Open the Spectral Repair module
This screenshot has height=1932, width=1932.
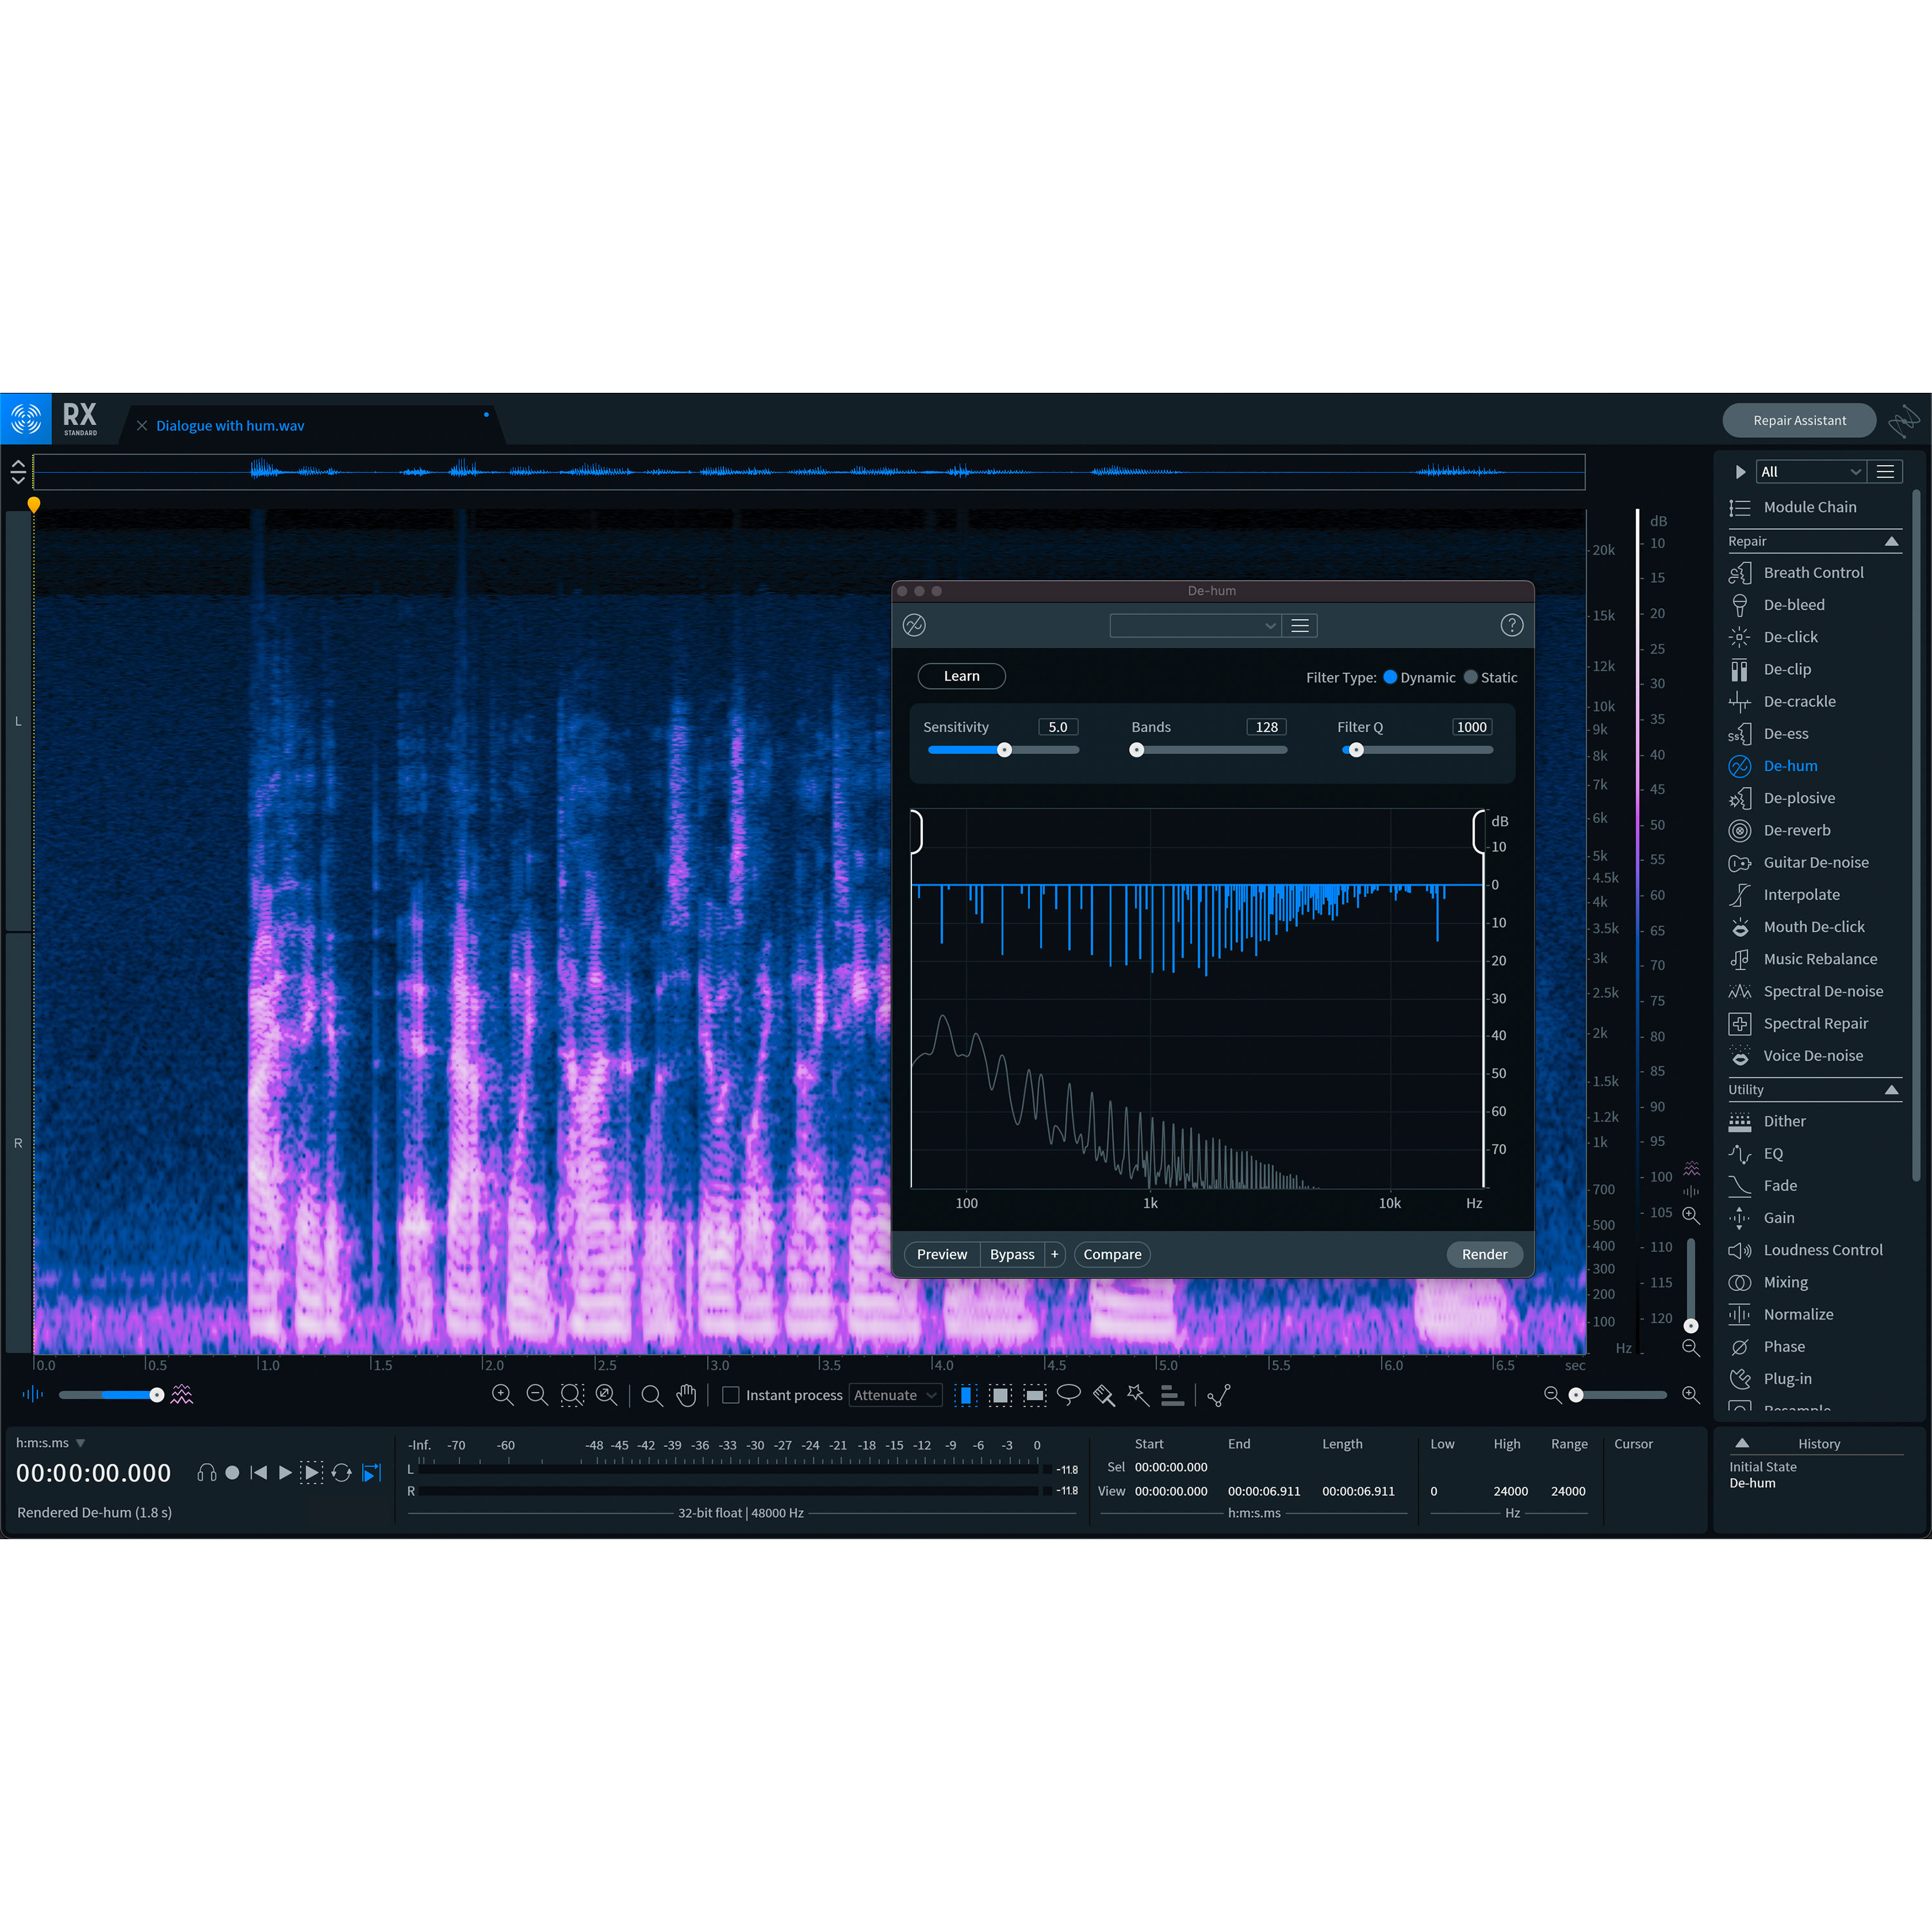point(1815,1023)
